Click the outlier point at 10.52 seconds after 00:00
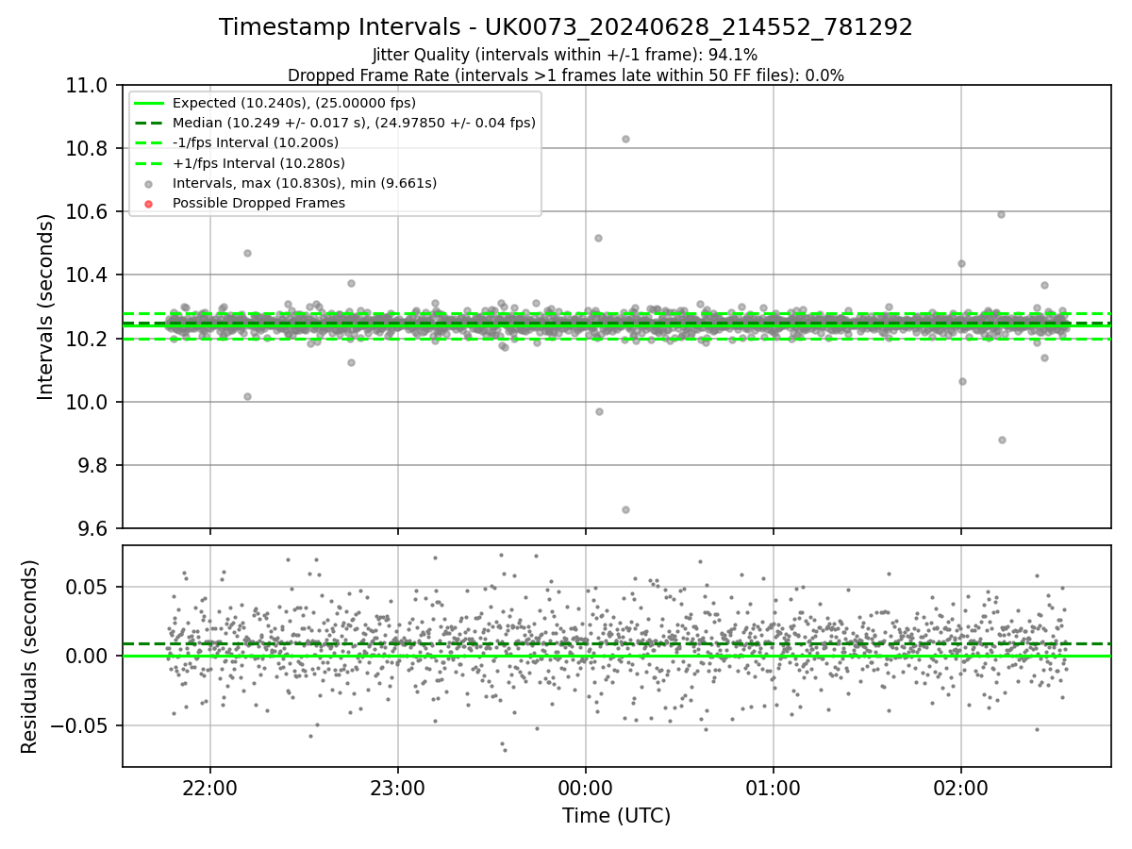This screenshot has height=849, width=1132. (x=598, y=238)
